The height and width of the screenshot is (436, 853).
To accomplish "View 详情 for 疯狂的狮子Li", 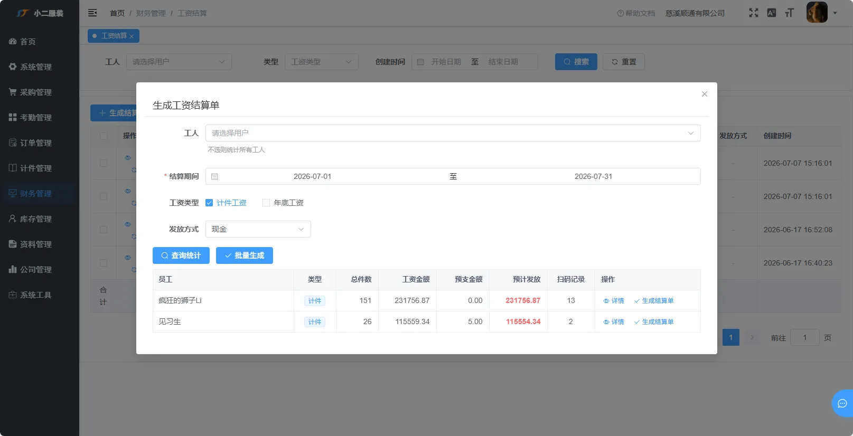I will pyautogui.click(x=614, y=301).
